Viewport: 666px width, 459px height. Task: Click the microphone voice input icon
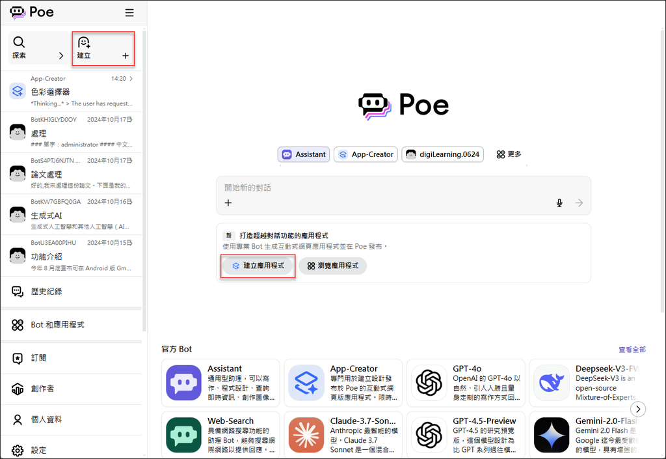pos(559,203)
